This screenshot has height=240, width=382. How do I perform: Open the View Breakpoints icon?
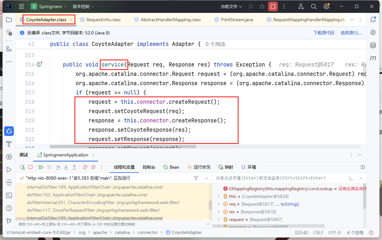(85, 167)
